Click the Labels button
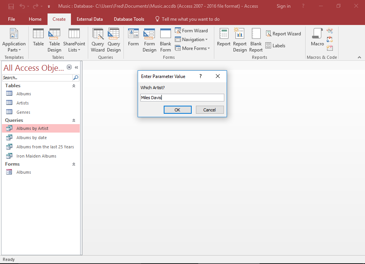 [x=275, y=45]
